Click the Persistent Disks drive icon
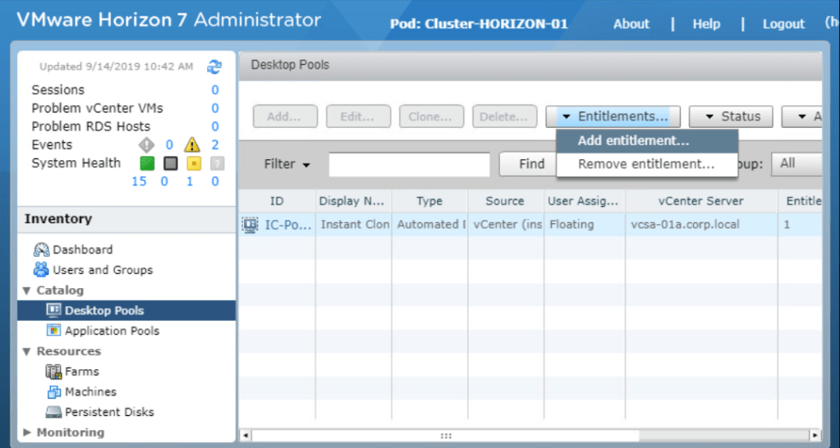The height and width of the screenshot is (448, 840). (54, 412)
